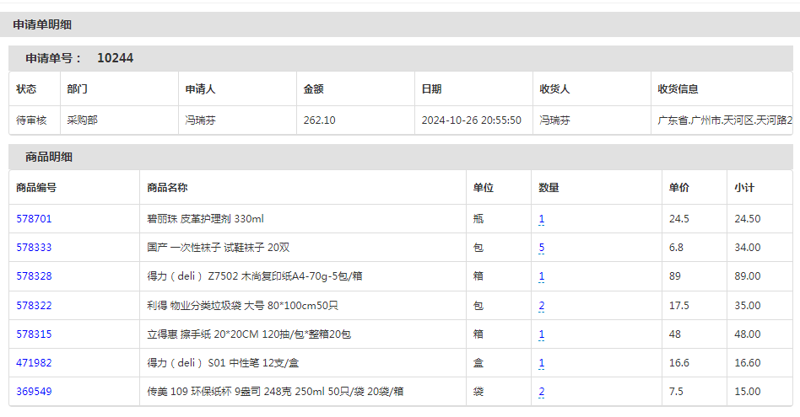The width and height of the screenshot is (800, 417).
Task: Open product link 578701
Action: [x=34, y=219]
